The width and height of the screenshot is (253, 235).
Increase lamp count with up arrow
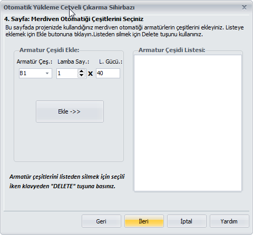click(81, 71)
